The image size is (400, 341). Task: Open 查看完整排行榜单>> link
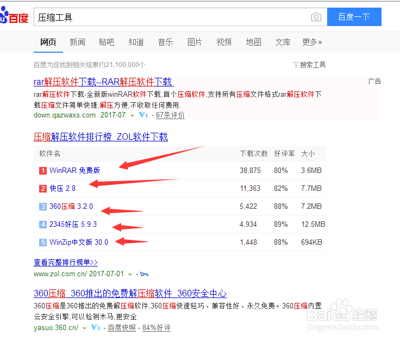point(66,262)
